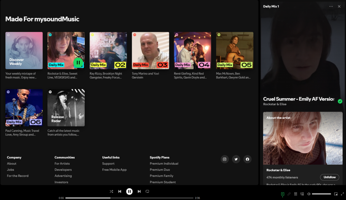Click the Rockstar & Elise name above monthly listeners
This screenshot has height=200, width=346.
[x=278, y=170]
